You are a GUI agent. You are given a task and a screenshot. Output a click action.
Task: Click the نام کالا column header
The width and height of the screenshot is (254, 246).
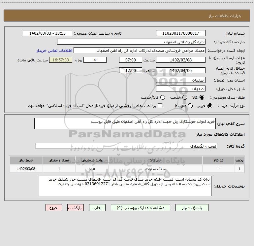click(x=155, y=160)
